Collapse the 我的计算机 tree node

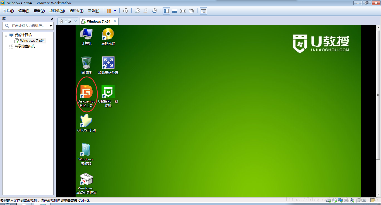click(6, 35)
